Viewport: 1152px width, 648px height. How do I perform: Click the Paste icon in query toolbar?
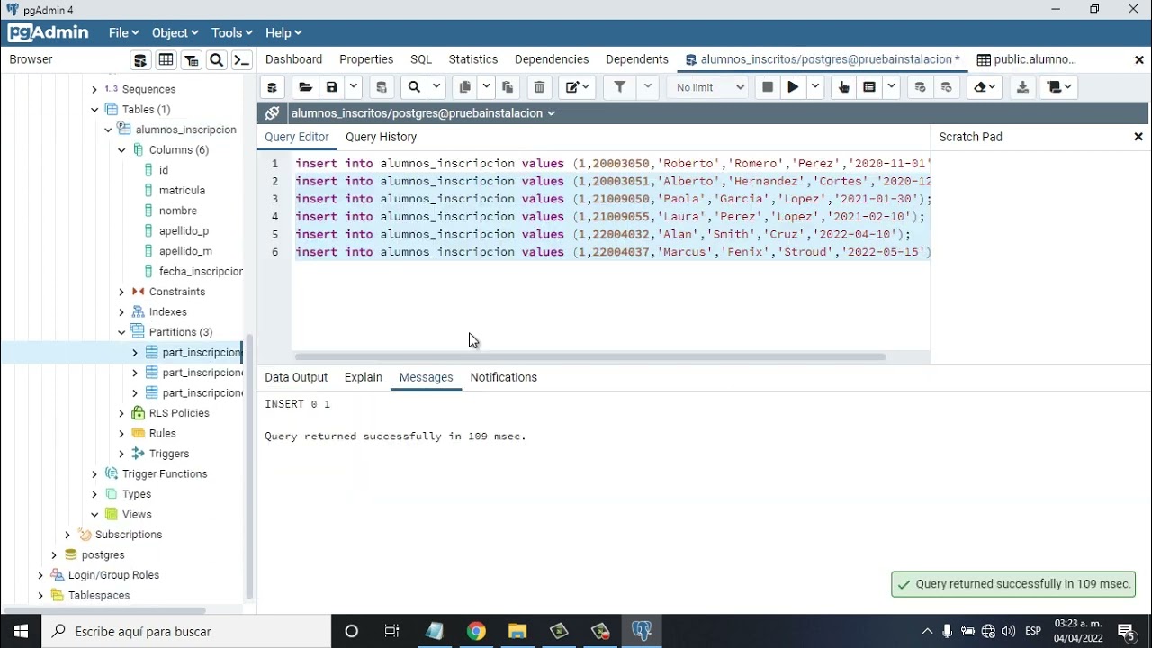coord(508,87)
